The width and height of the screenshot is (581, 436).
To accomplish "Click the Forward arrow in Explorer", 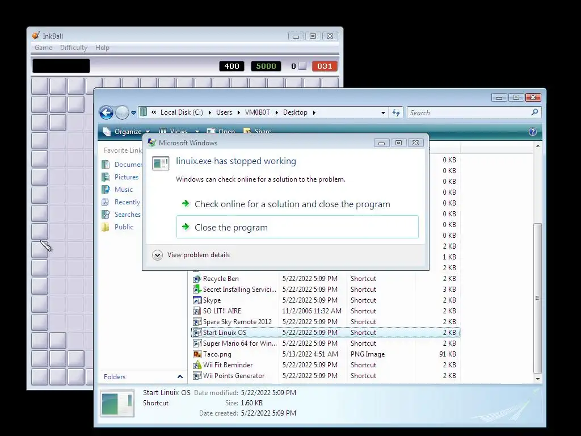I will 122,113.
